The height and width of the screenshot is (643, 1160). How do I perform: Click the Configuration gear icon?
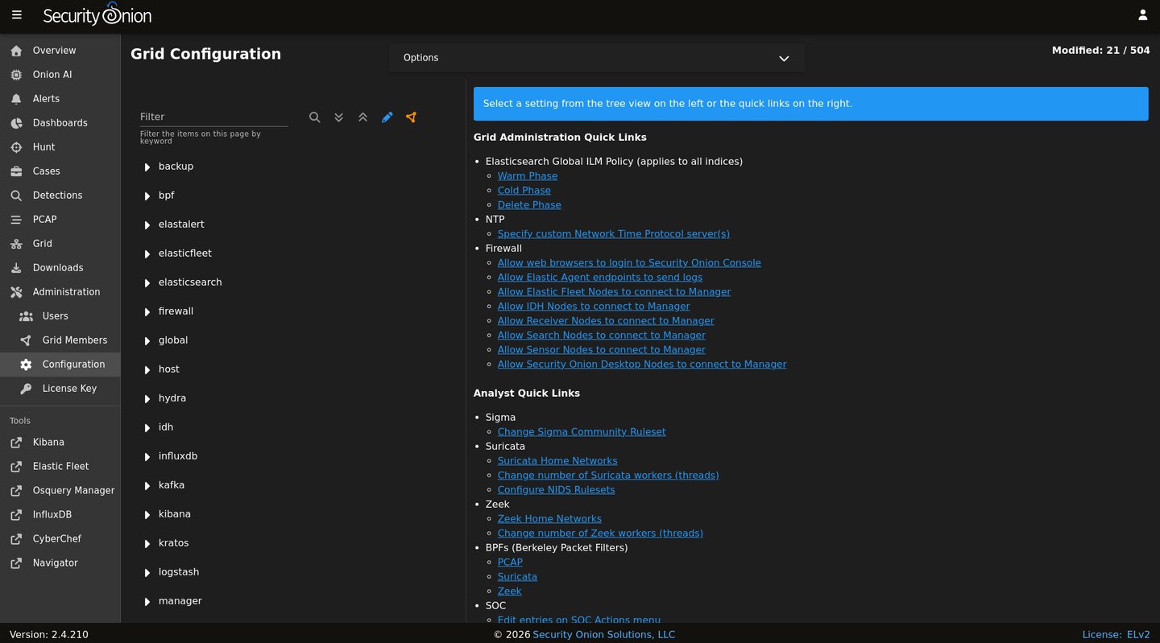26,365
